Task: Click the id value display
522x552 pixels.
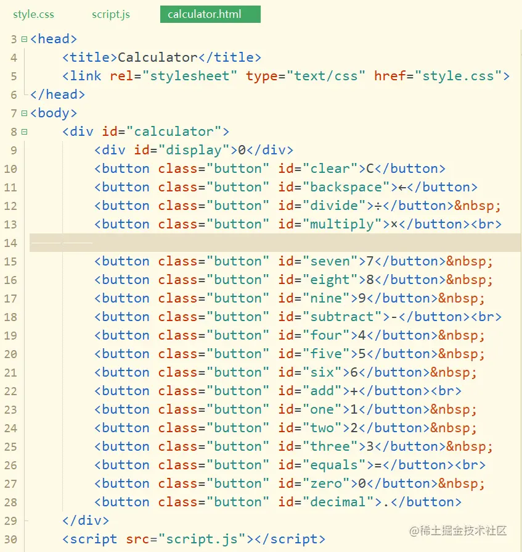Action: point(194,150)
